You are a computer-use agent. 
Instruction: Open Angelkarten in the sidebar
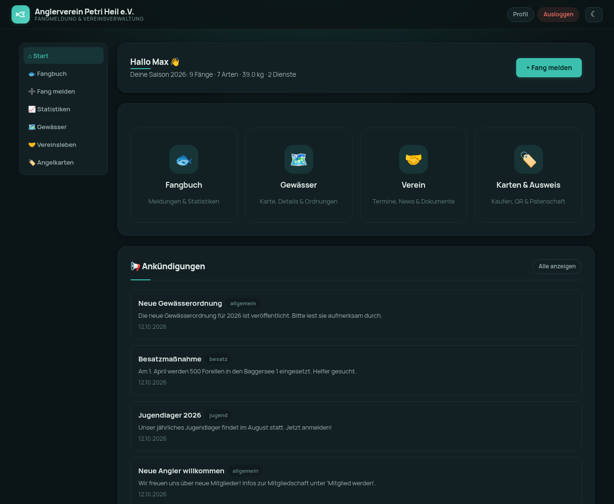63,162
